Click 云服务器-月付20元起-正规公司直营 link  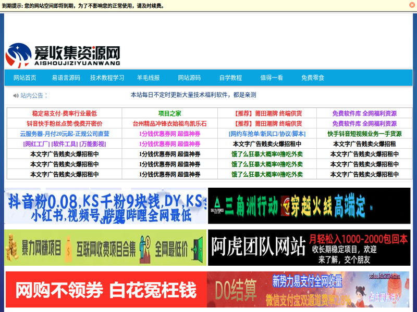(65, 134)
